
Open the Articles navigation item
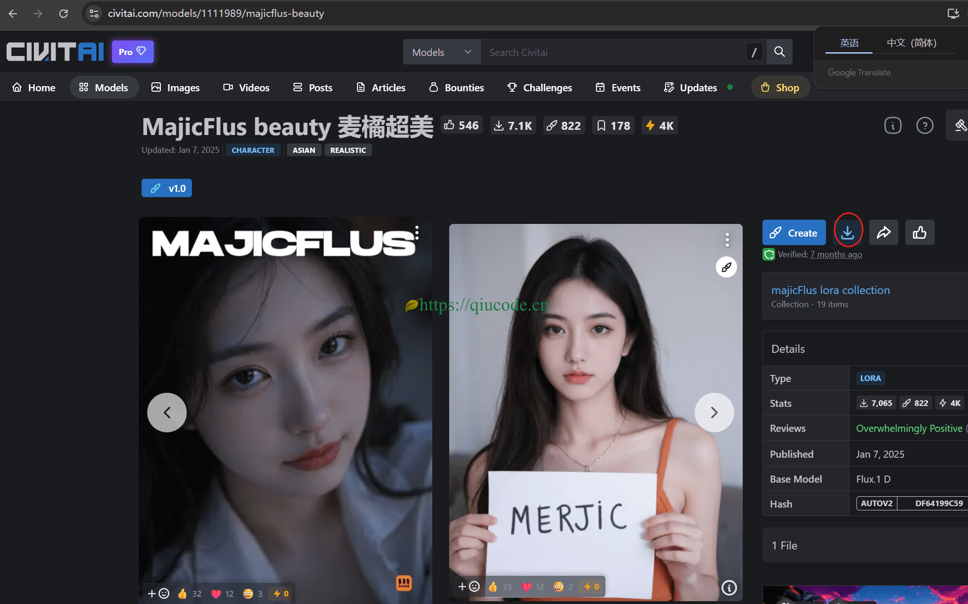click(x=381, y=87)
